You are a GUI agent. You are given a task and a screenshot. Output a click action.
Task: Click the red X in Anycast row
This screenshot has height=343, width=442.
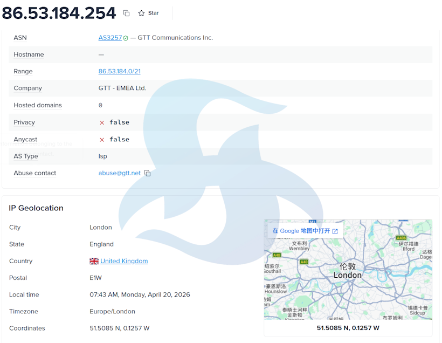point(102,140)
